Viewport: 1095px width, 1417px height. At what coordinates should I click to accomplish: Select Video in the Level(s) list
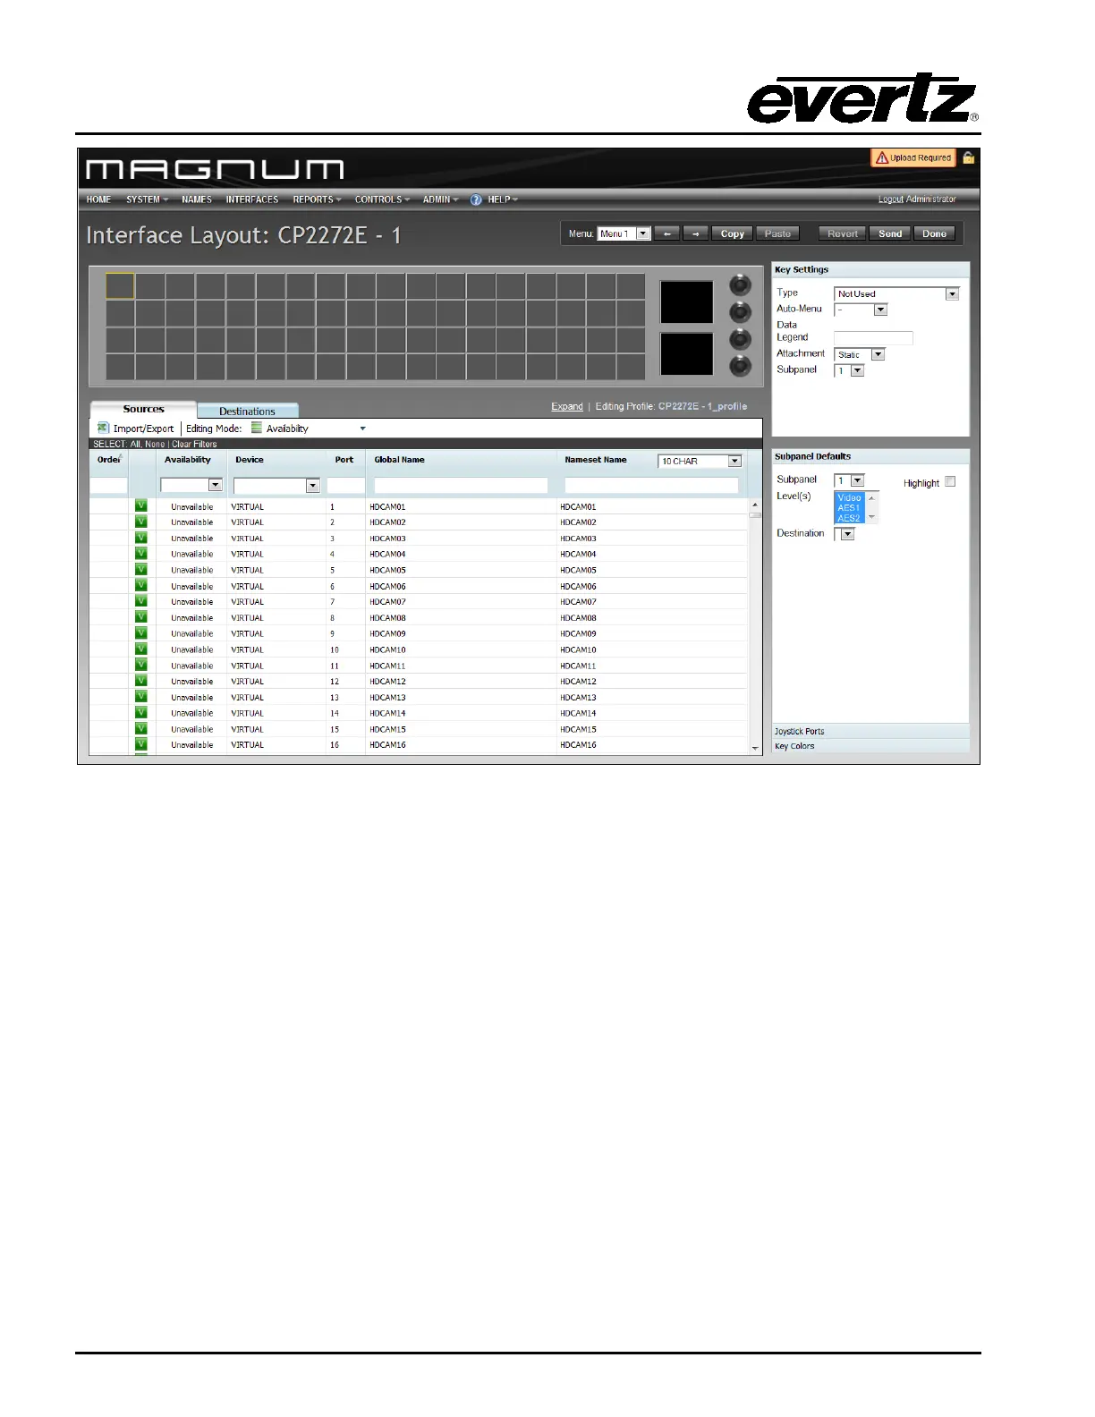tap(849, 497)
